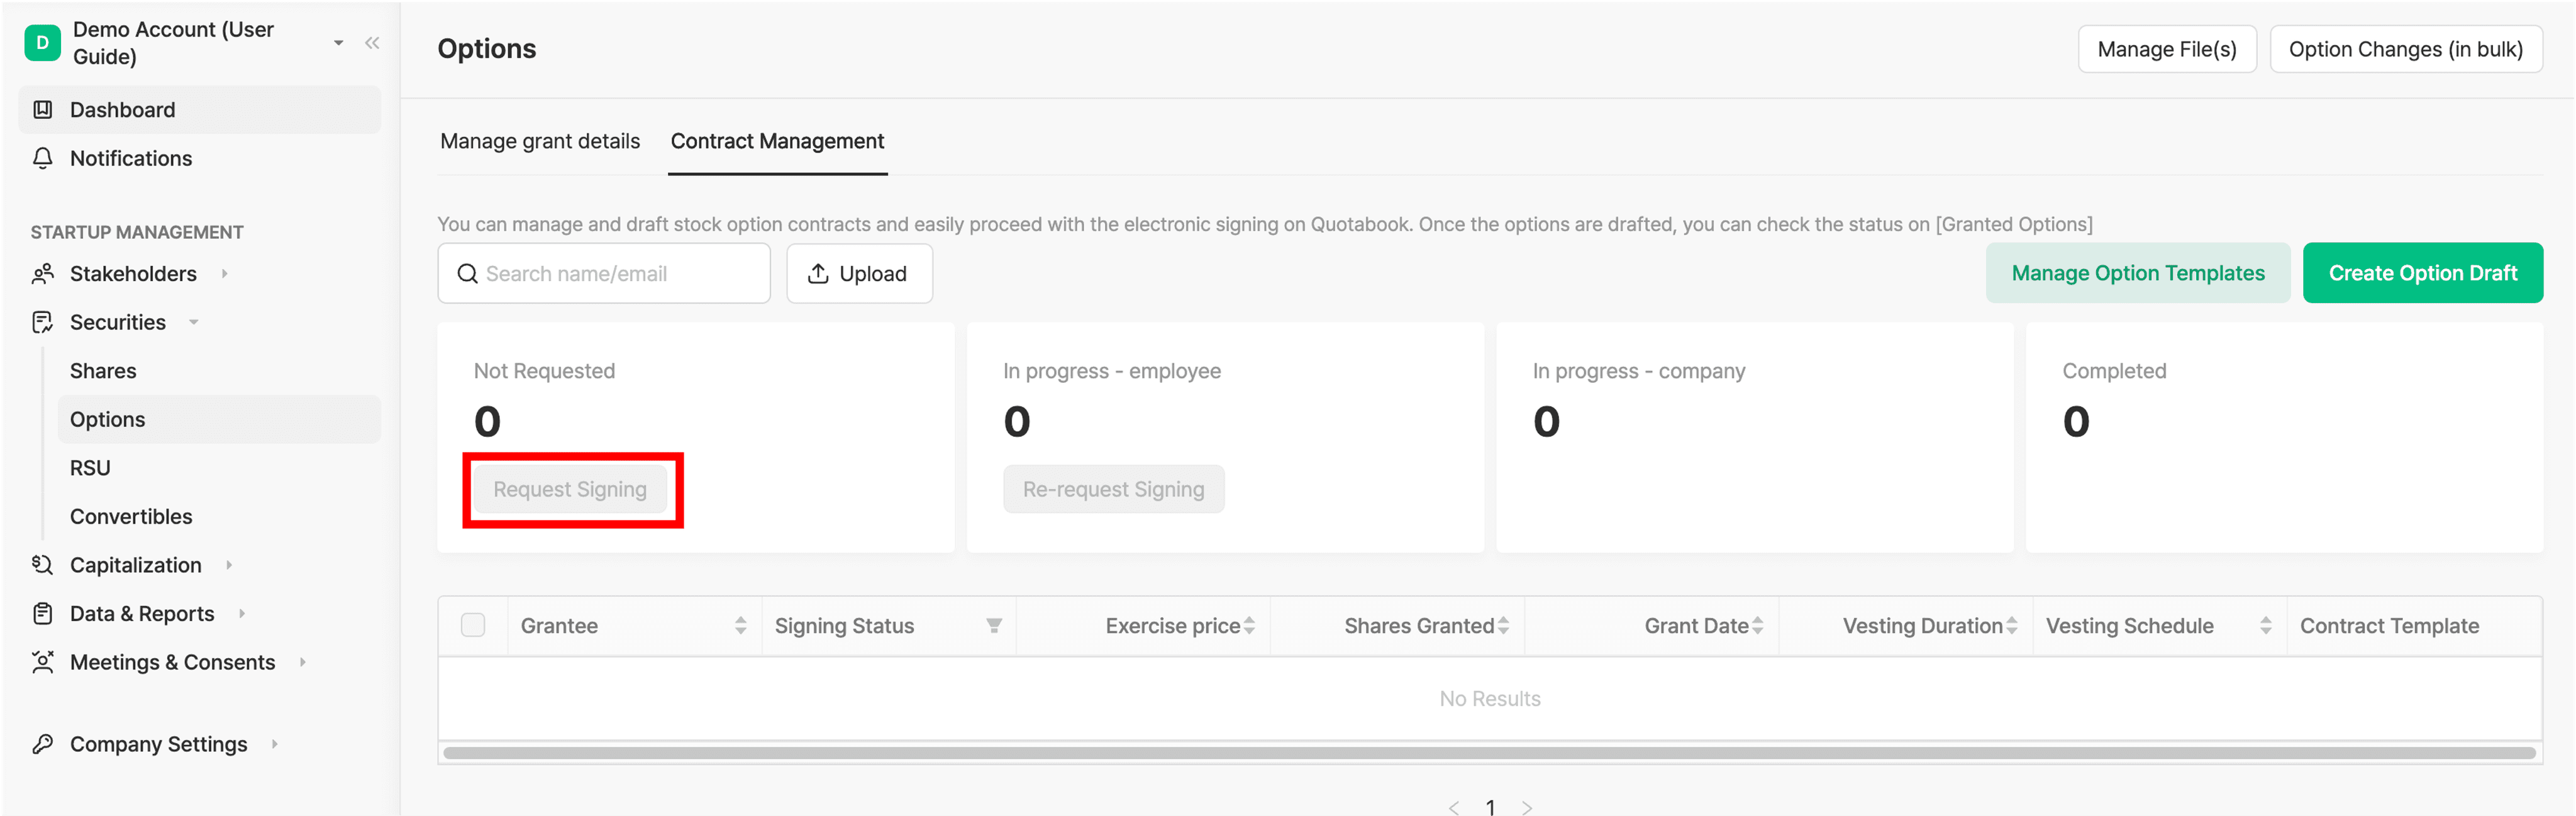This screenshot has height=816, width=2576.
Task: Click the Manage Option Templates button
Action: pyautogui.click(x=2137, y=273)
